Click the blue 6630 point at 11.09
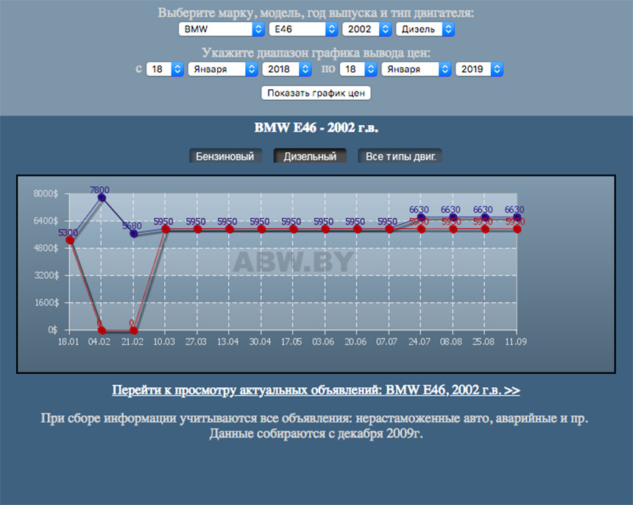The image size is (633, 505). (x=517, y=218)
